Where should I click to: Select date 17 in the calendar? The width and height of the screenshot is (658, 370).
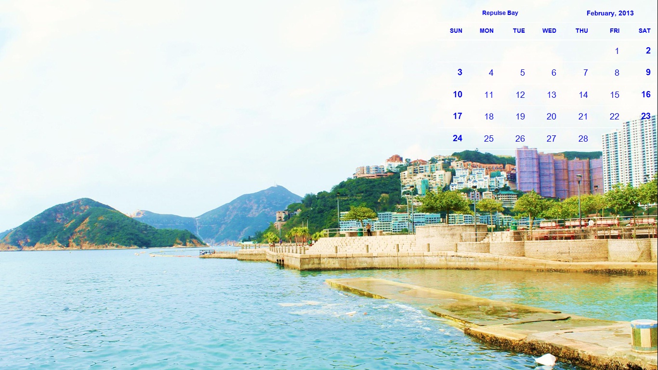(x=458, y=116)
